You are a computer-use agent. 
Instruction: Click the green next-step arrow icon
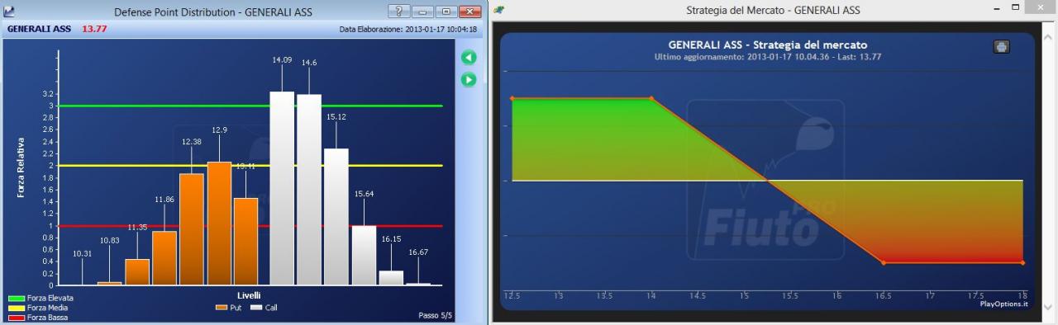pyautogui.click(x=469, y=79)
